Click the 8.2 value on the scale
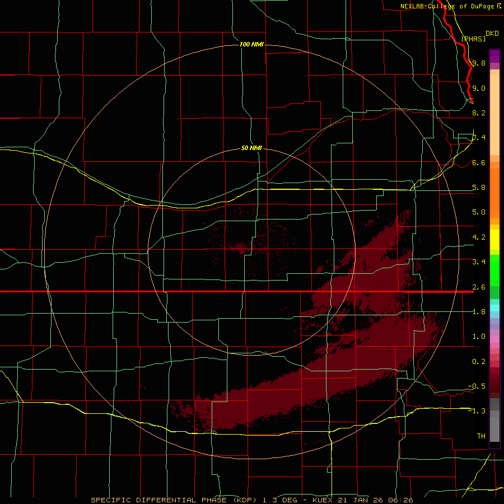The image size is (504, 504). 479,113
